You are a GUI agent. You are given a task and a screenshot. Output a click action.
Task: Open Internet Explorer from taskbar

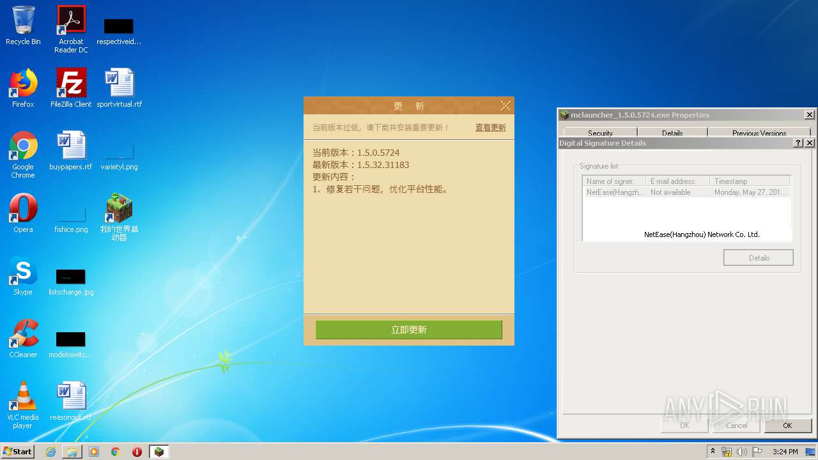click(x=50, y=452)
